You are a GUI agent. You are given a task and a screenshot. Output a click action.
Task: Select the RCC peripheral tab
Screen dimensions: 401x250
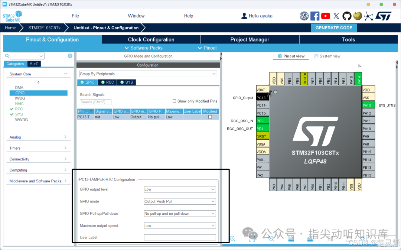[x=107, y=82]
